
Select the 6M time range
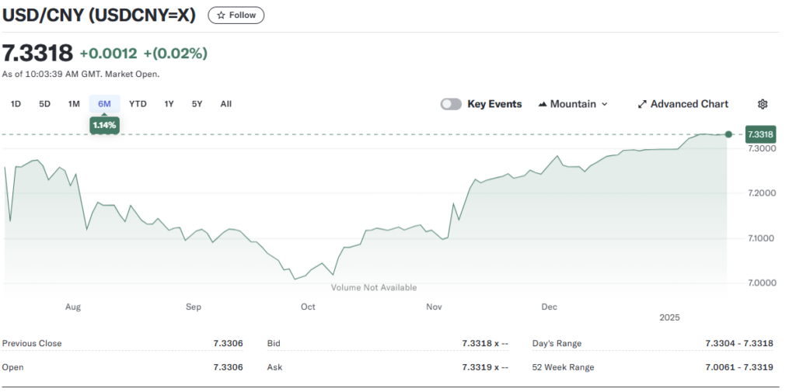[x=104, y=104]
